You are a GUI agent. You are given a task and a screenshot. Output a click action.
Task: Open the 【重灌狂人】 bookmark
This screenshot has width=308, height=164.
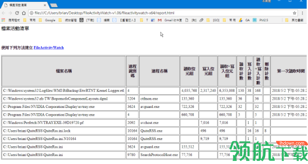tap(124, 20)
